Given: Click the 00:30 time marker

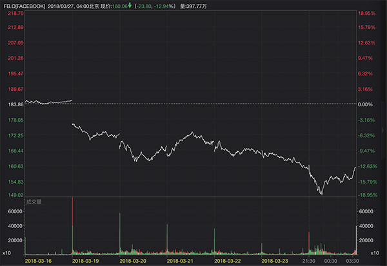Looking at the screenshot, I should click(x=330, y=261).
